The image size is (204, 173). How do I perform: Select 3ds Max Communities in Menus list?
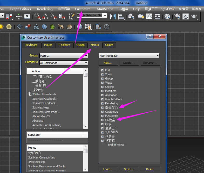click(42, 157)
